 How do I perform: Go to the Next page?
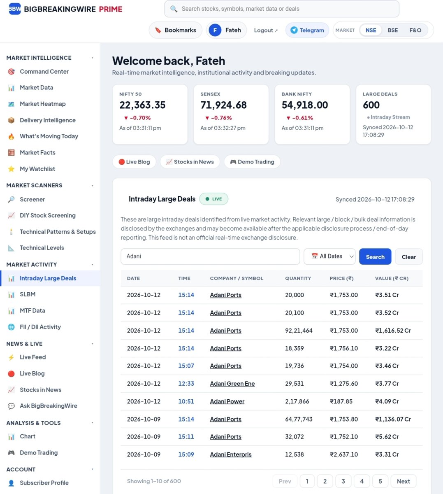[x=403, y=481]
